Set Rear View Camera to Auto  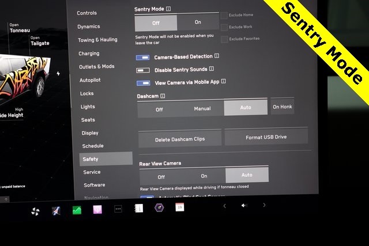pos(247,175)
